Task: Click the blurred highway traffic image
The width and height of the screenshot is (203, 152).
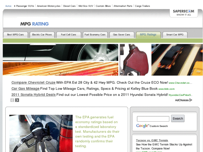Action: click(x=177, y=60)
